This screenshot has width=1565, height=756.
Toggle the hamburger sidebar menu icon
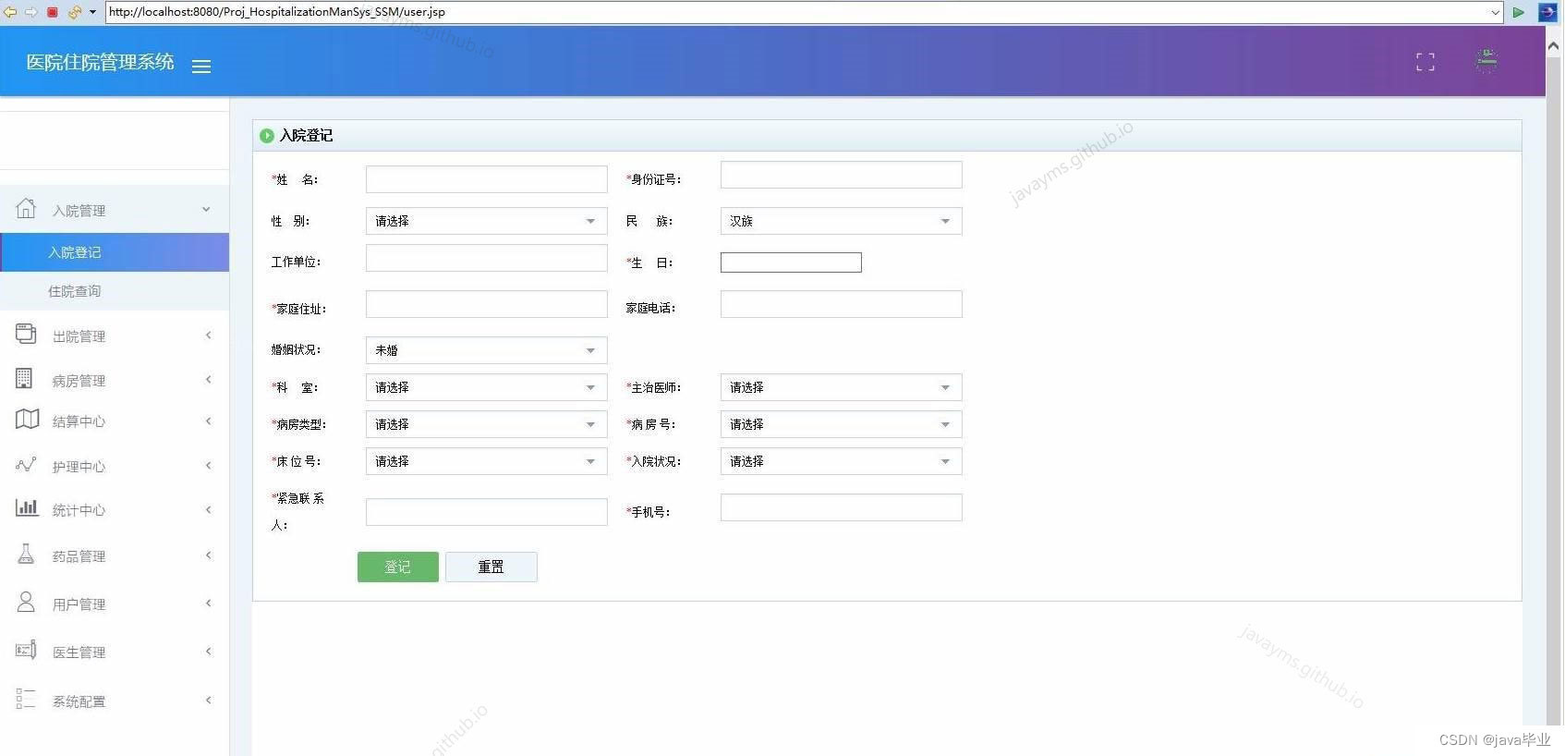coord(201,66)
